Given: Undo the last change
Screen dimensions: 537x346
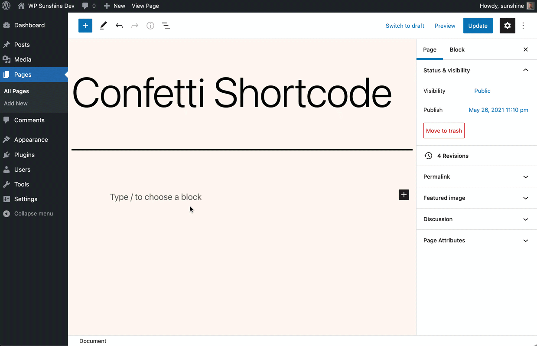Looking at the screenshot, I should 119,26.
